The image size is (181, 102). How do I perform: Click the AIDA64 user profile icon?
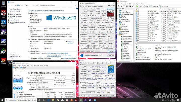pyautogui.click(x=130, y=6)
